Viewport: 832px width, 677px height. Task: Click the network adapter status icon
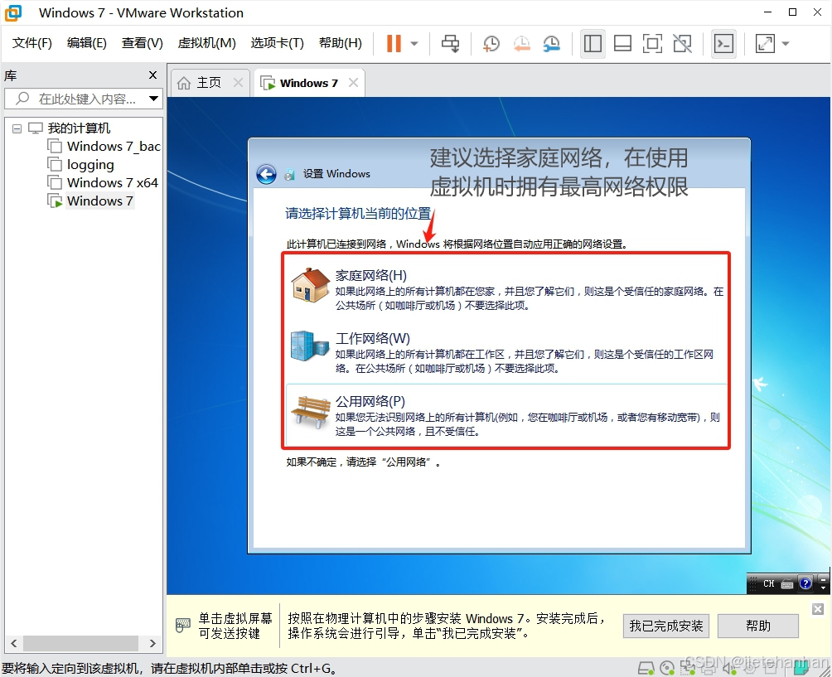688,669
